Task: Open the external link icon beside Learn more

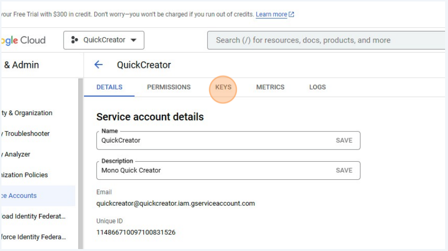Action: pyautogui.click(x=291, y=14)
